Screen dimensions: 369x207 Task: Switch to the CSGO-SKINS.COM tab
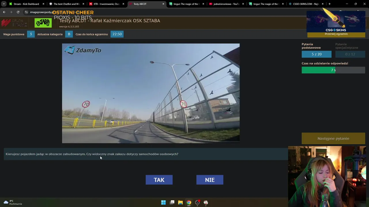click(306, 4)
